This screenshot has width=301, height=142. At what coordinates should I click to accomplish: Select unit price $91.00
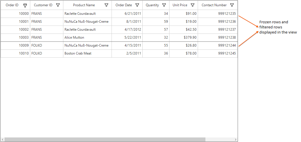(184, 14)
